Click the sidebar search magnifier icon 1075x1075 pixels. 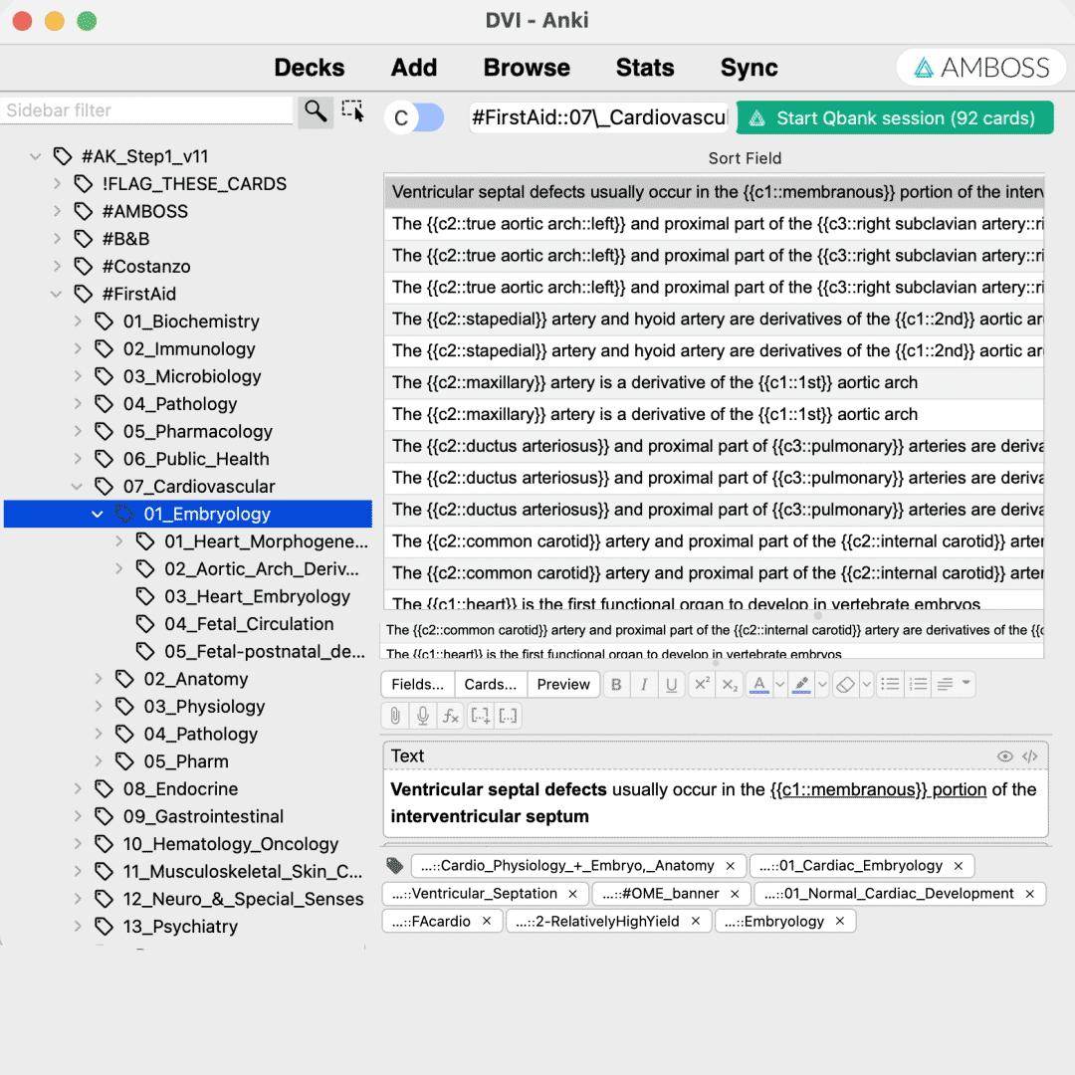(316, 110)
